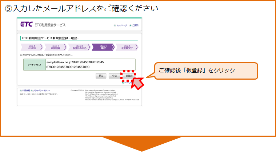Screen dimensions: 276x156
Task: Open the プライバシーポリシー footer link
Action: [42, 90]
